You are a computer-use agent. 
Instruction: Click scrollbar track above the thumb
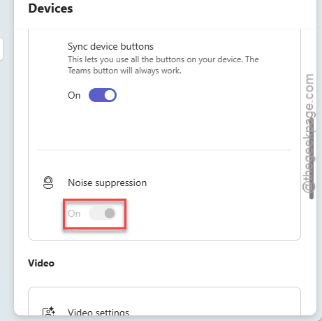(x=312, y=73)
